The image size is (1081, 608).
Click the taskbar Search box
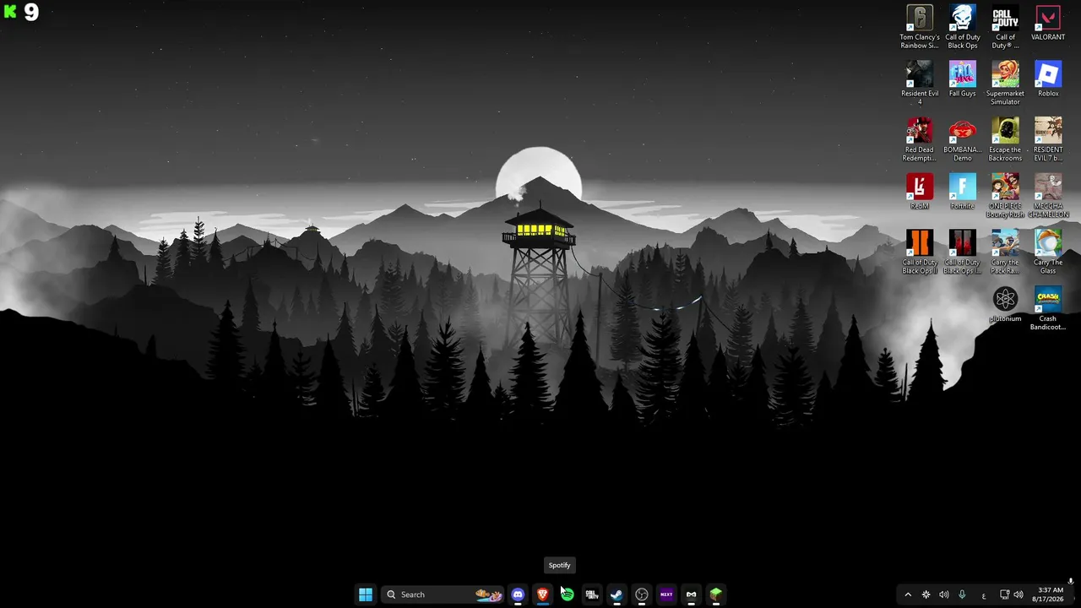coord(443,594)
